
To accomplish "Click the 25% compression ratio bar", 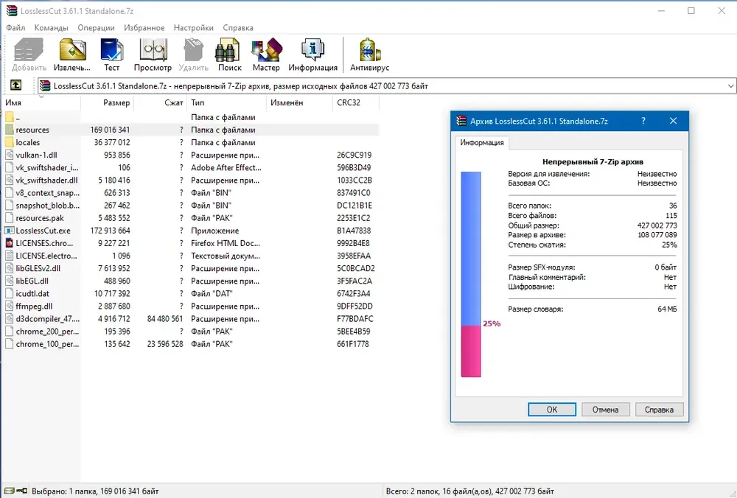I will tap(470, 274).
